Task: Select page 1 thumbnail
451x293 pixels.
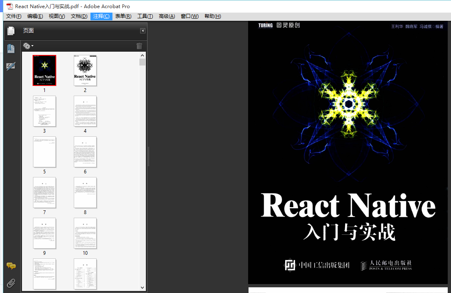Action: coord(44,70)
